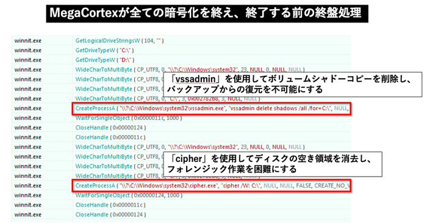Click the MegaCortex slide title banner

207,13
